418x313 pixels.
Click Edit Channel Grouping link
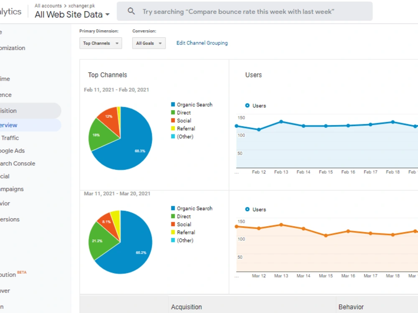(202, 43)
